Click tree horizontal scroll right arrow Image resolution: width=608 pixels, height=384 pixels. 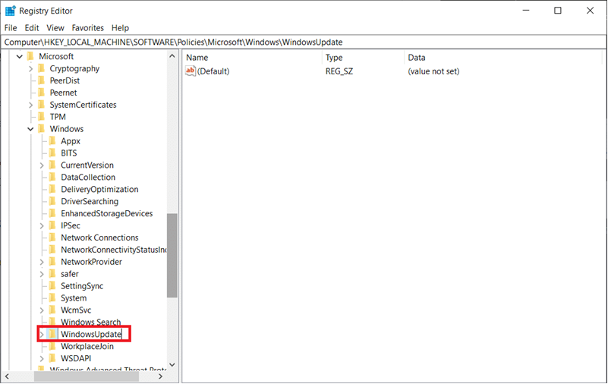tap(161, 376)
